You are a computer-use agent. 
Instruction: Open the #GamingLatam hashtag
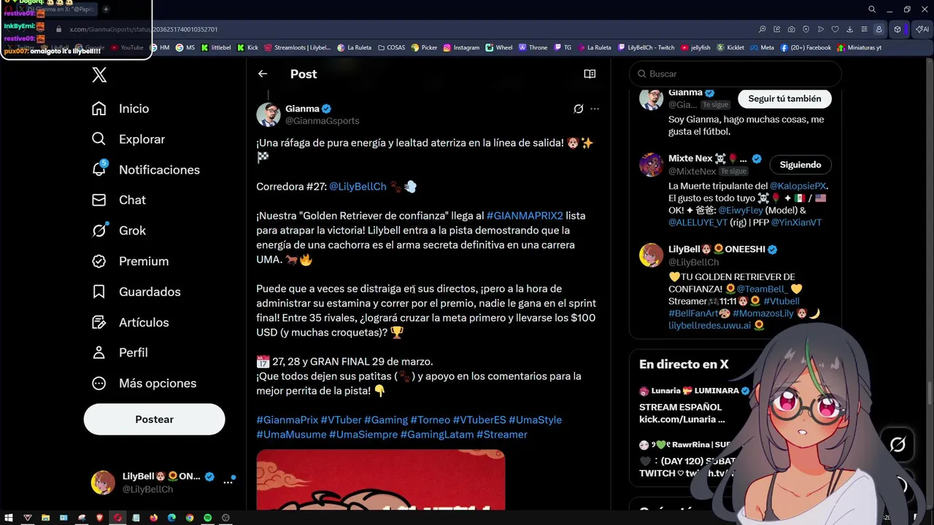(438, 435)
